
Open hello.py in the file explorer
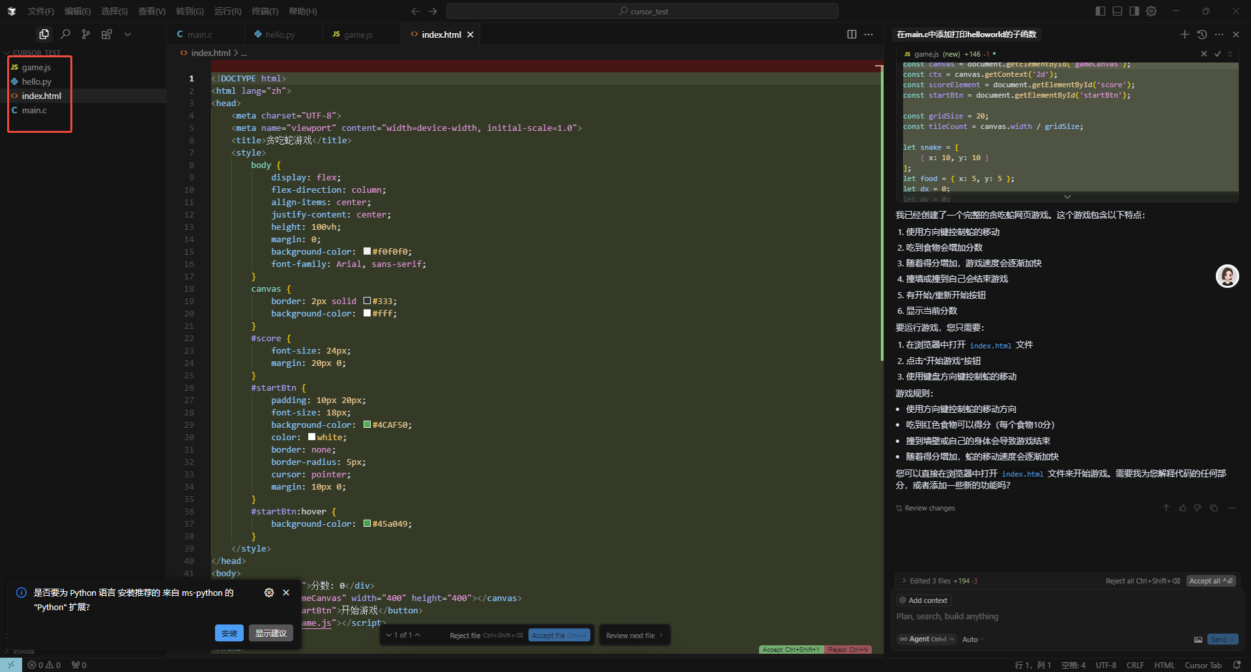[37, 81]
